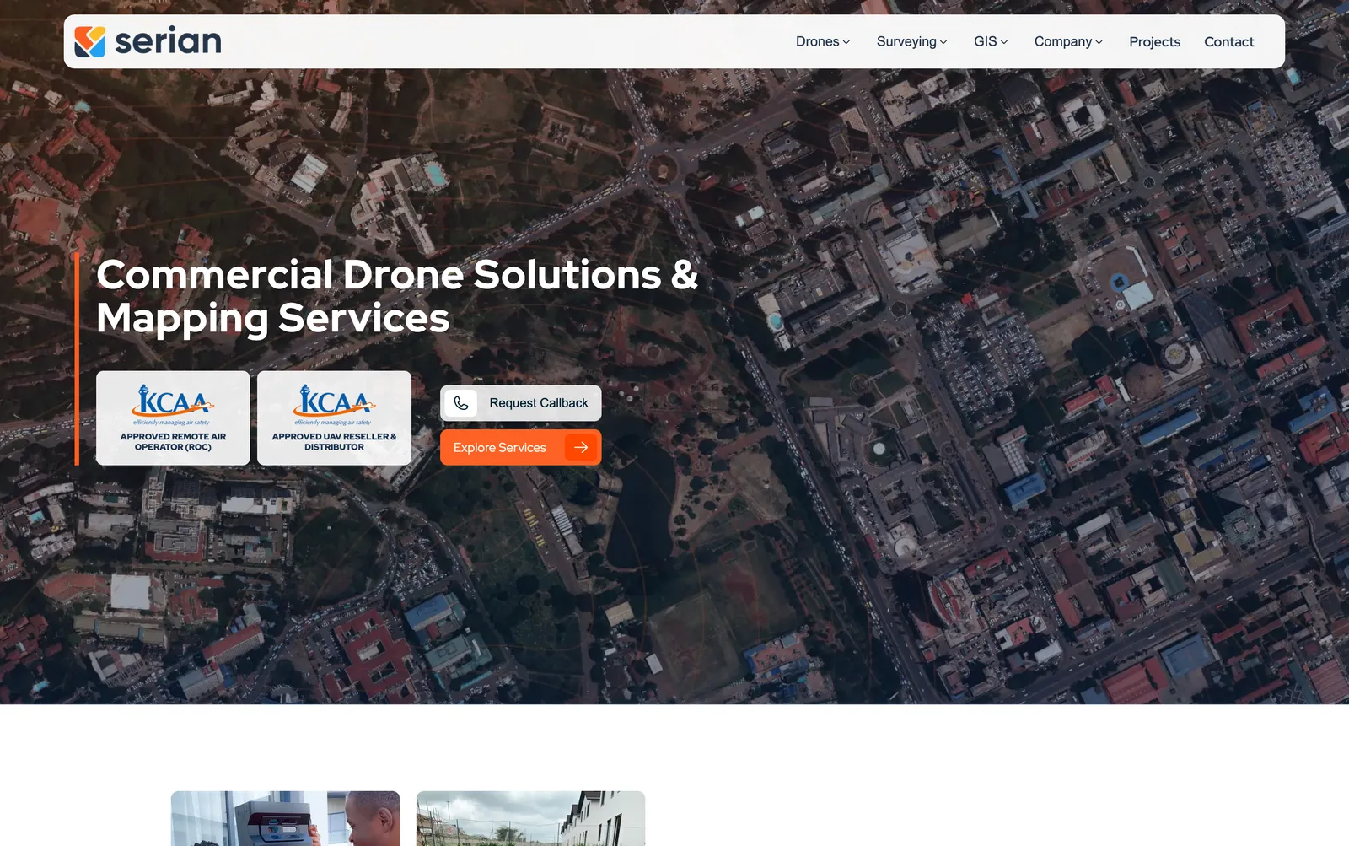Click the Explore Services button

521,447
